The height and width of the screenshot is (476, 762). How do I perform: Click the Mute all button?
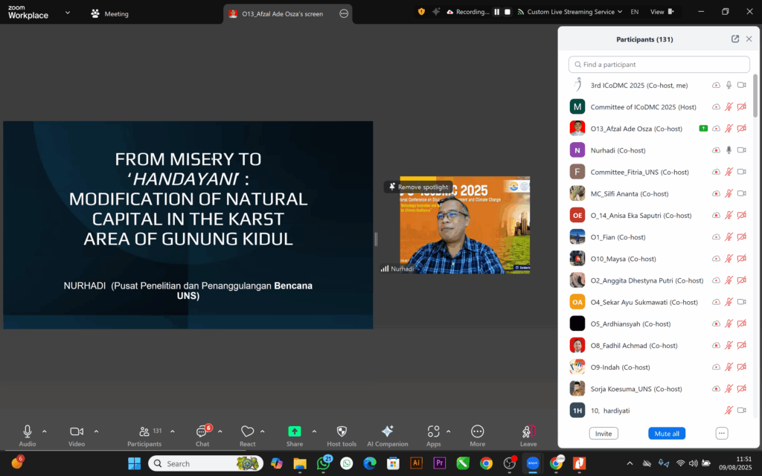click(x=666, y=434)
